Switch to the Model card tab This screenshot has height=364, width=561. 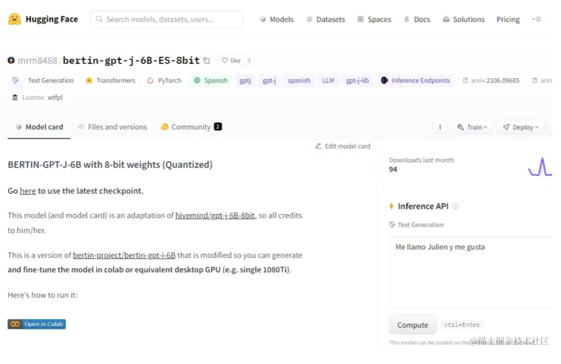39,127
